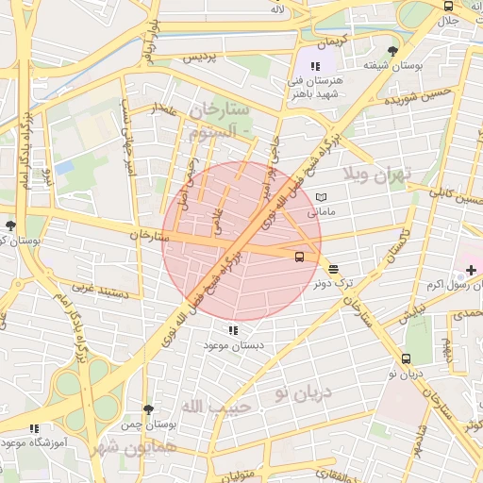Click the دستبند غربی street label
This screenshot has width=483, height=483.
click(x=100, y=291)
